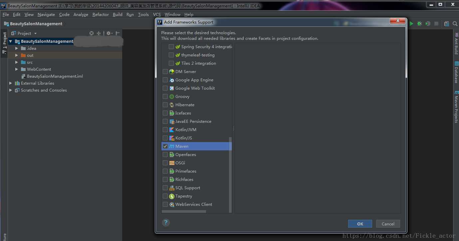Check the Kotlin/JS checkbox
The image size is (459, 241).
coord(165,138)
